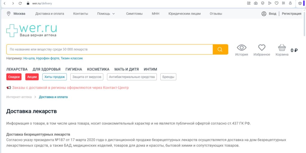306x153 pixels.
Task: Open the Регистрация link
Action: tap(291, 14)
